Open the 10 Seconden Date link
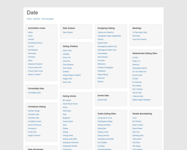Viewport: 187px width, 150px height. 140,32
